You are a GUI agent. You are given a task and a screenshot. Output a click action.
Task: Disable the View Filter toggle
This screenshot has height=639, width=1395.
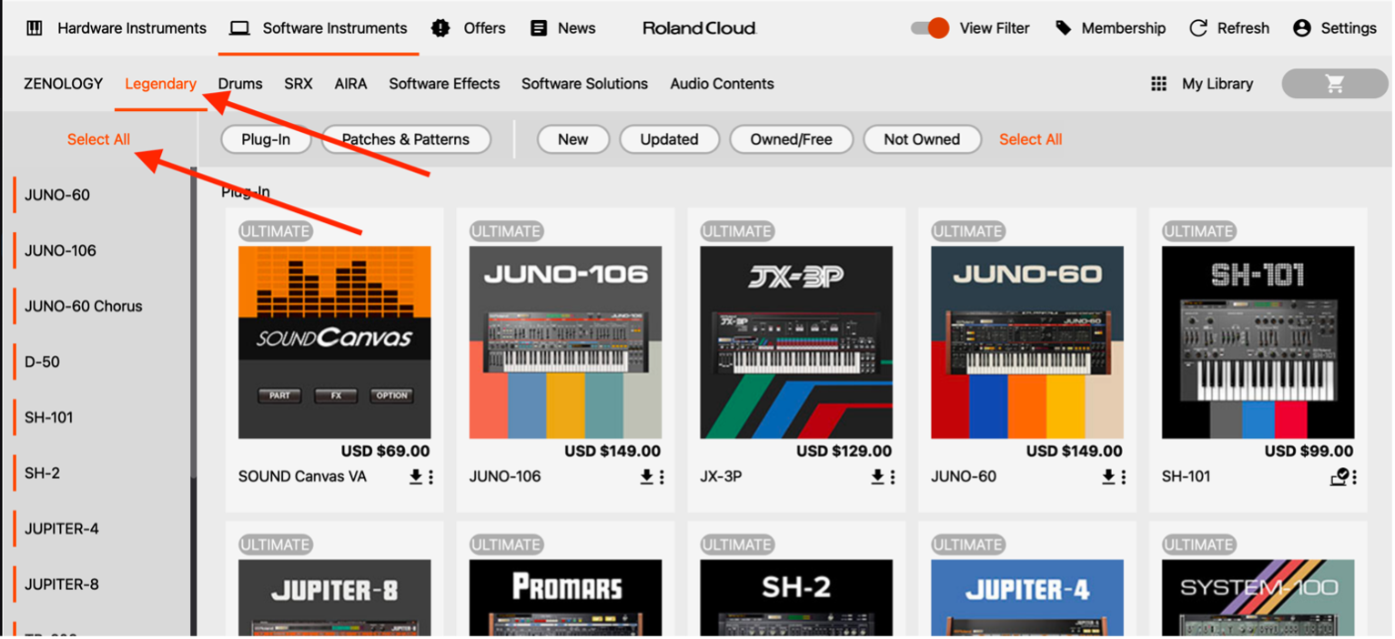point(927,27)
